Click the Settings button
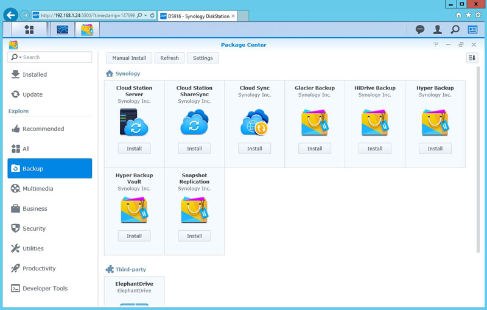 tap(203, 58)
